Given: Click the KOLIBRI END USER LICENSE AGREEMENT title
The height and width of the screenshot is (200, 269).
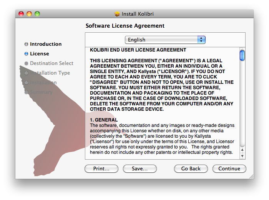Looking at the screenshot, I should point(138,50).
